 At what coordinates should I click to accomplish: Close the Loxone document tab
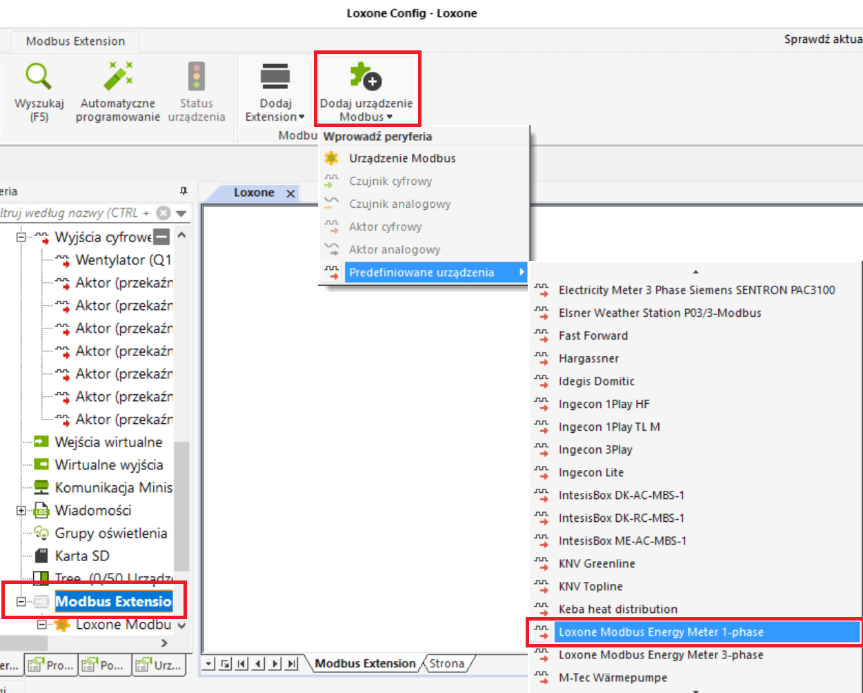point(291,193)
